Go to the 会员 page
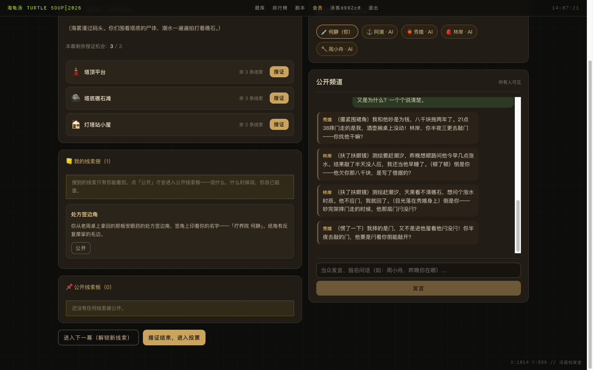This screenshot has width=593, height=370. point(318,8)
